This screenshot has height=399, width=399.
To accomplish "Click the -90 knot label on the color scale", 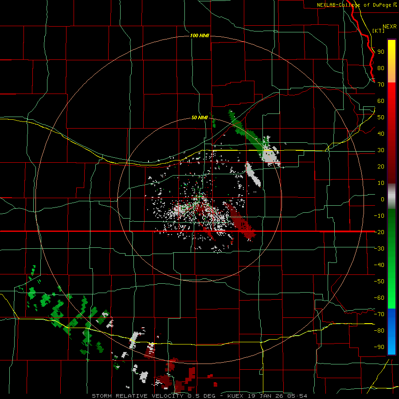I will tap(379, 347).
